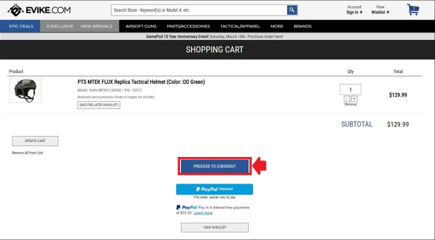This screenshot has height=240, width=435.
Task: Open Account Sign In link
Action: click(x=354, y=9)
